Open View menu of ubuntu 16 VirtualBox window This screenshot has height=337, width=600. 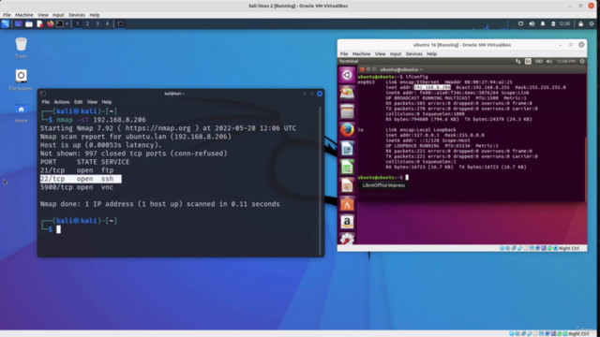tap(380, 54)
